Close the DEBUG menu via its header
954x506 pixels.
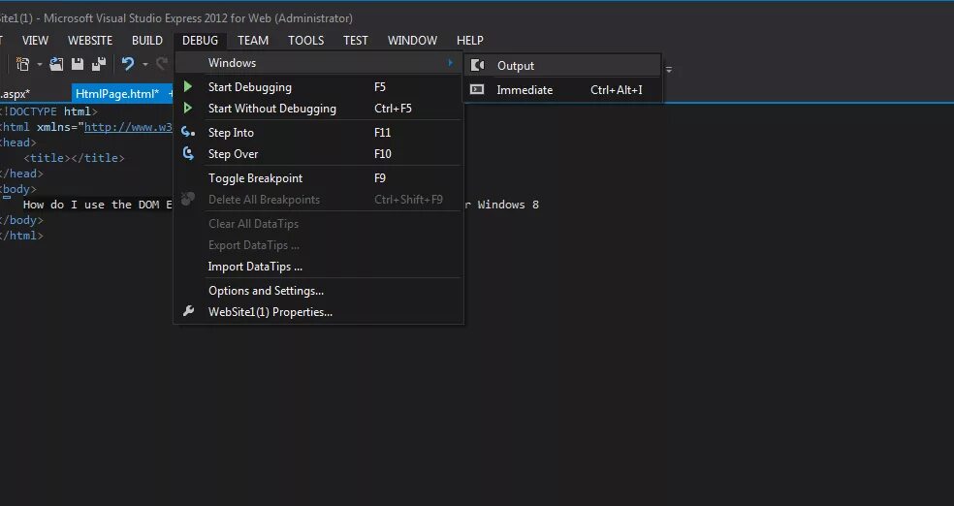click(x=200, y=40)
